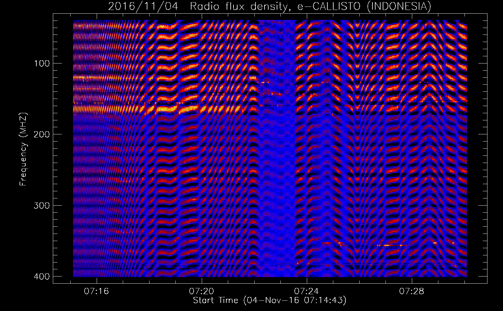503x311 pixels.
Task: Click the 07:16 time tick label
Action: (97, 291)
